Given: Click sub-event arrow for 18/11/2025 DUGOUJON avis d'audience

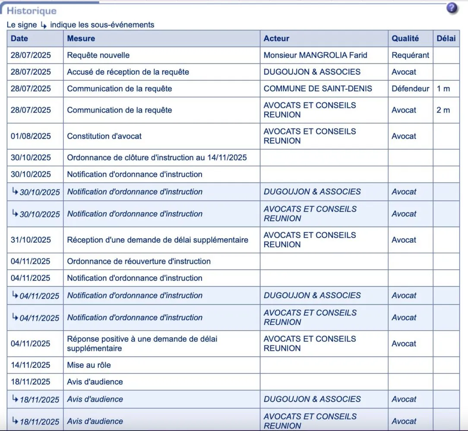Looking at the screenshot, I should (x=15, y=399).
